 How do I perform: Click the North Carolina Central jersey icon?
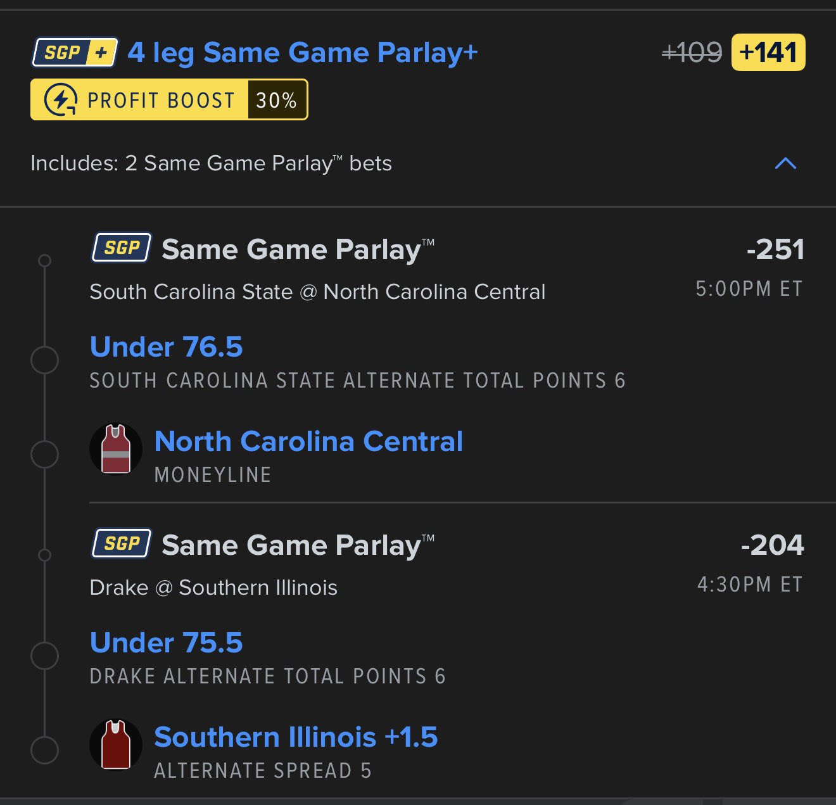tap(116, 450)
